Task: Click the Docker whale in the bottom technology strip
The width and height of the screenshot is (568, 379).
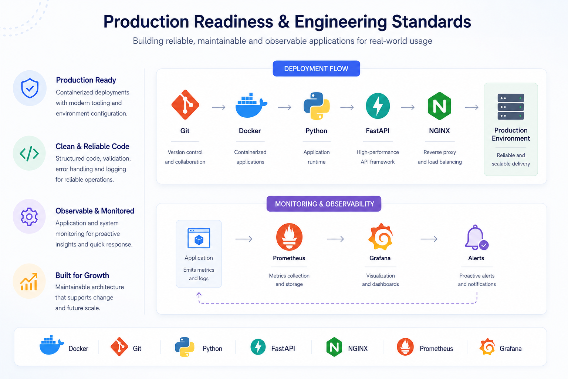Action: click(x=51, y=345)
